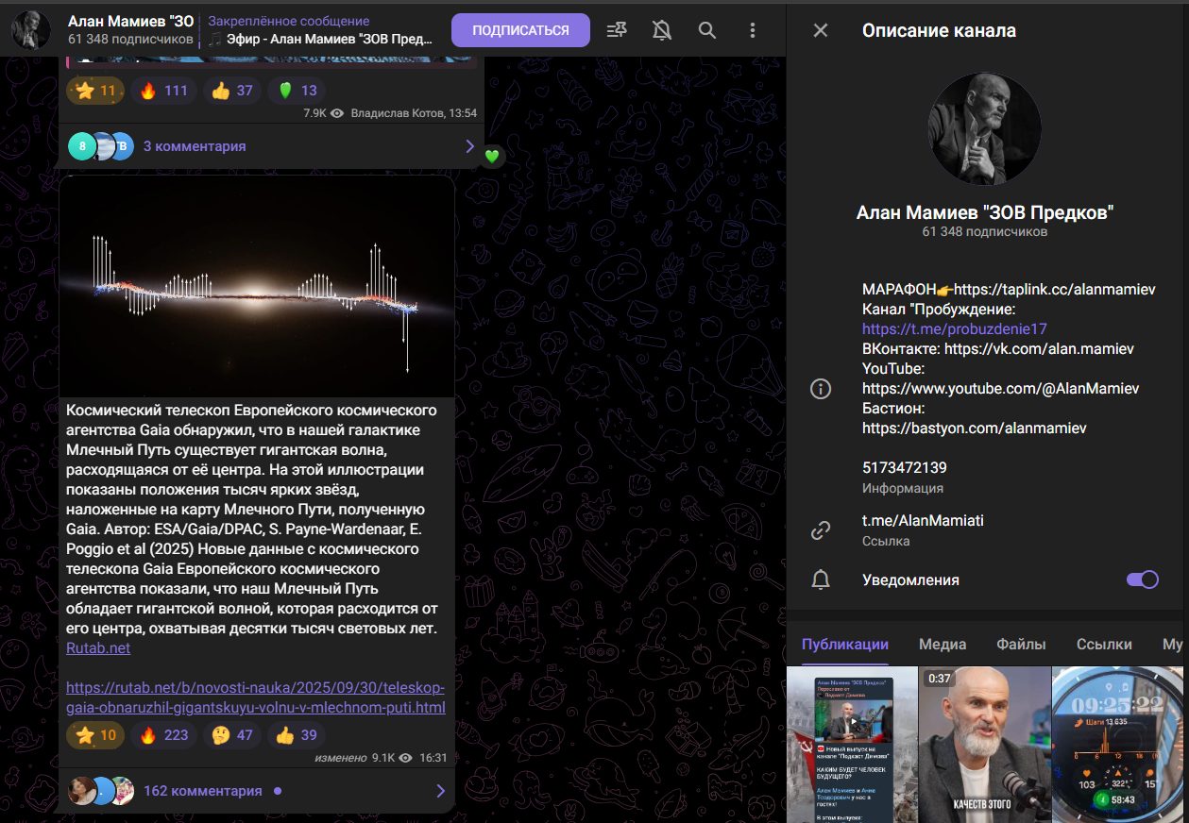
Task: Switch to the Медиа tab
Action: pyautogui.click(x=942, y=645)
